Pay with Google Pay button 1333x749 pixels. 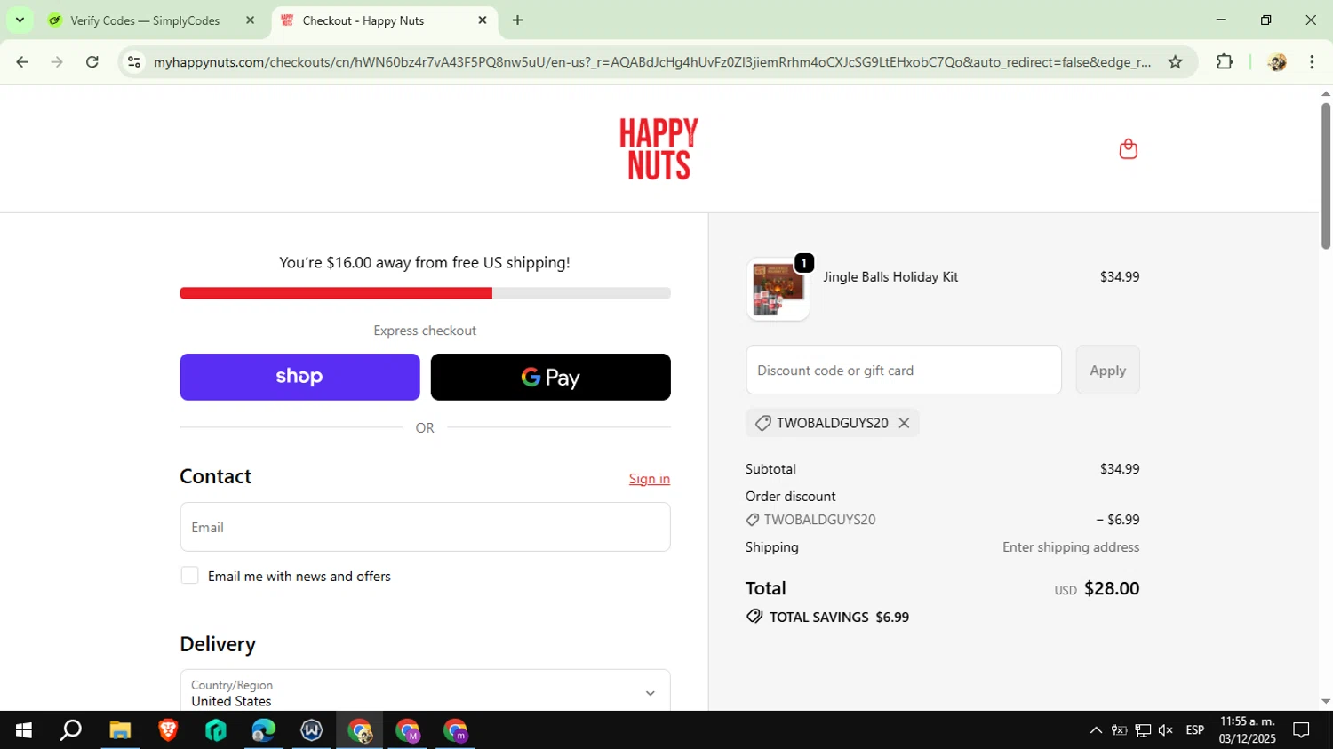click(x=550, y=377)
